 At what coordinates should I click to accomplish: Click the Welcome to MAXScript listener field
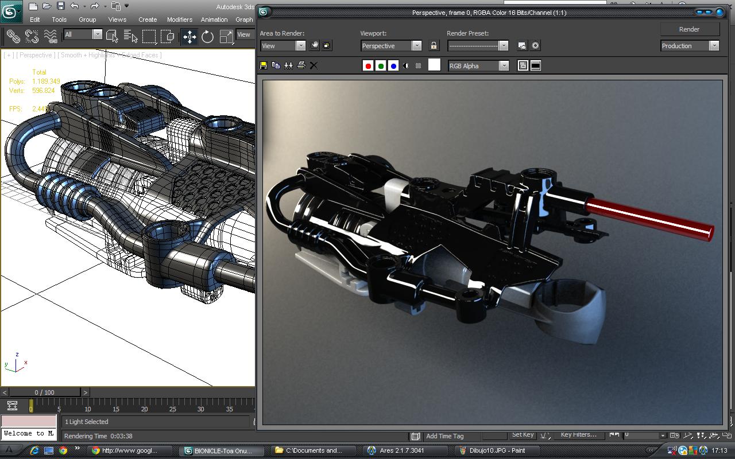[x=29, y=434]
